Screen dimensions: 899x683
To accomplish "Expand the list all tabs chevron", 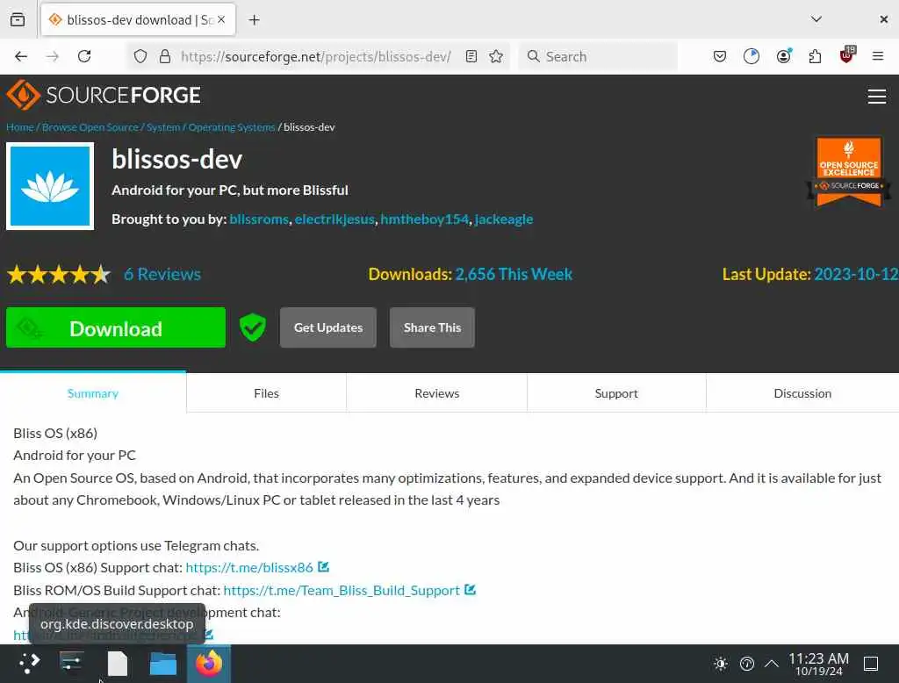I will pyautogui.click(x=816, y=19).
